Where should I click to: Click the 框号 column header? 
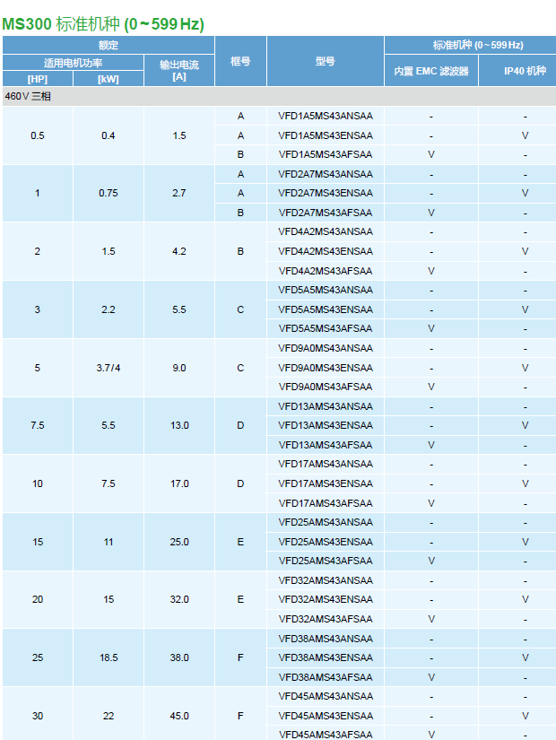pyautogui.click(x=240, y=61)
